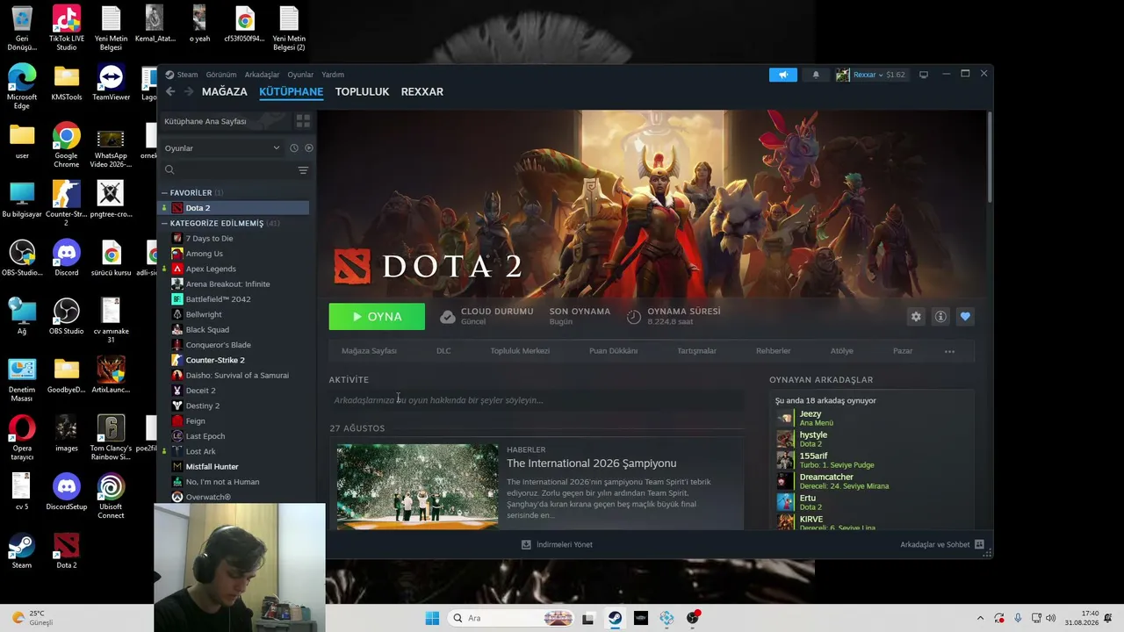Open the Oyunlar menu in the menu bar
Image resolution: width=1124 pixels, height=632 pixels.
pyautogui.click(x=300, y=75)
